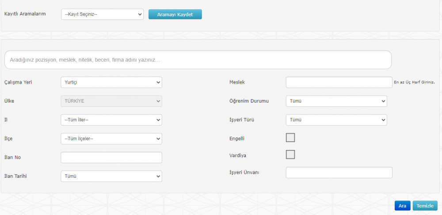Click the İşyeri Ünvanı input field
The width and height of the screenshot is (442, 215).
tap(339, 173)
